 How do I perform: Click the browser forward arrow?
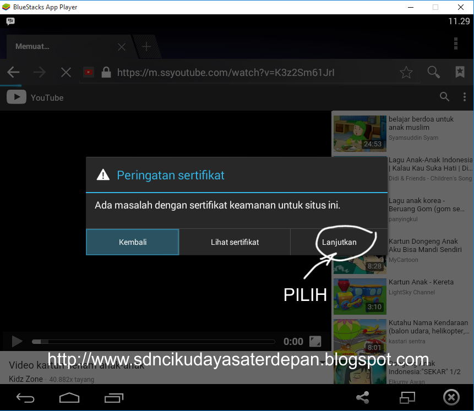(39, 72)
